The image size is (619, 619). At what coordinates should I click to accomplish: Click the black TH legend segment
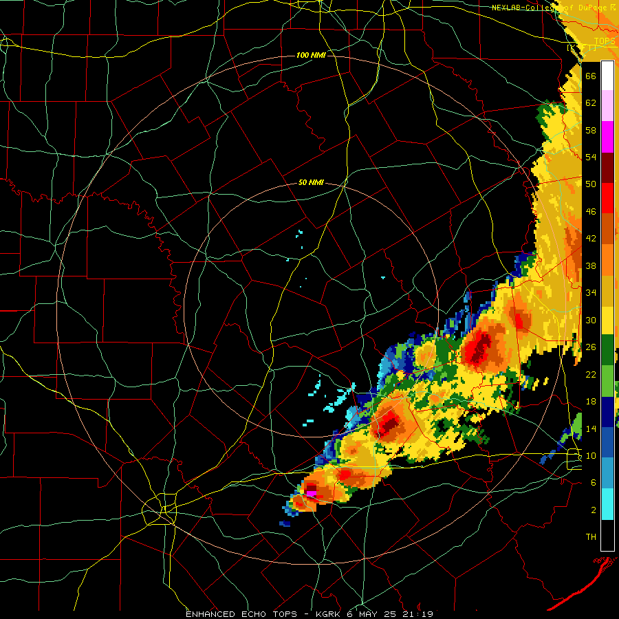tap(607, 535)
